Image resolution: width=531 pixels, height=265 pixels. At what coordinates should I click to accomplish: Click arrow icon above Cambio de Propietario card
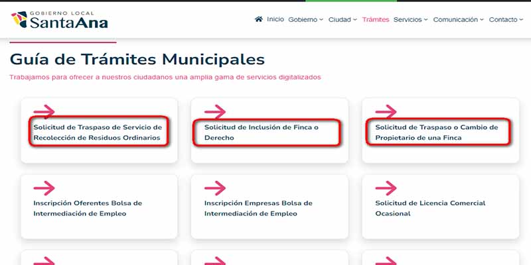[386, 111]
